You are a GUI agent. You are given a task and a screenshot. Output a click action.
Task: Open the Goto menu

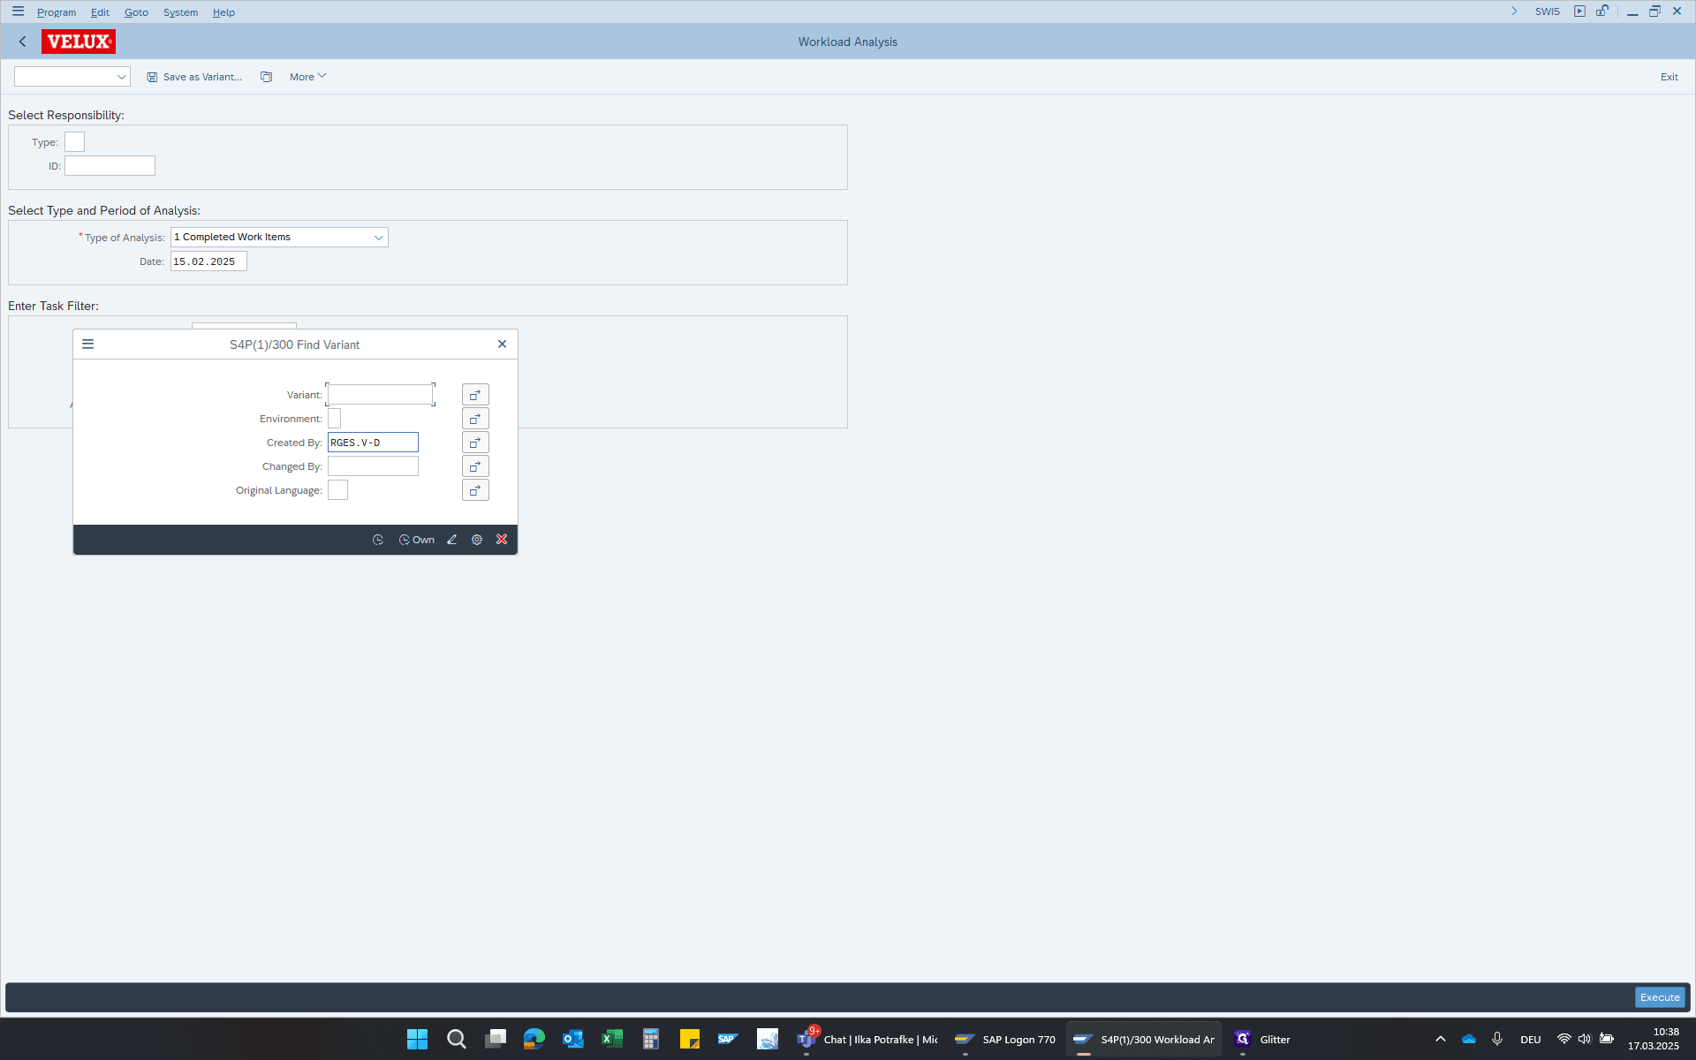pos(136,12)
